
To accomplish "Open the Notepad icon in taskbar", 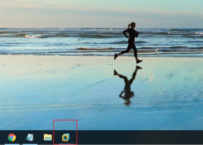I will [x=30, y=137].
